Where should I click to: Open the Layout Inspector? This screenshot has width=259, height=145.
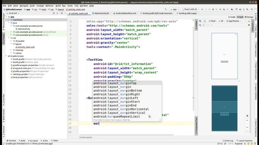(x=244, y=141)
